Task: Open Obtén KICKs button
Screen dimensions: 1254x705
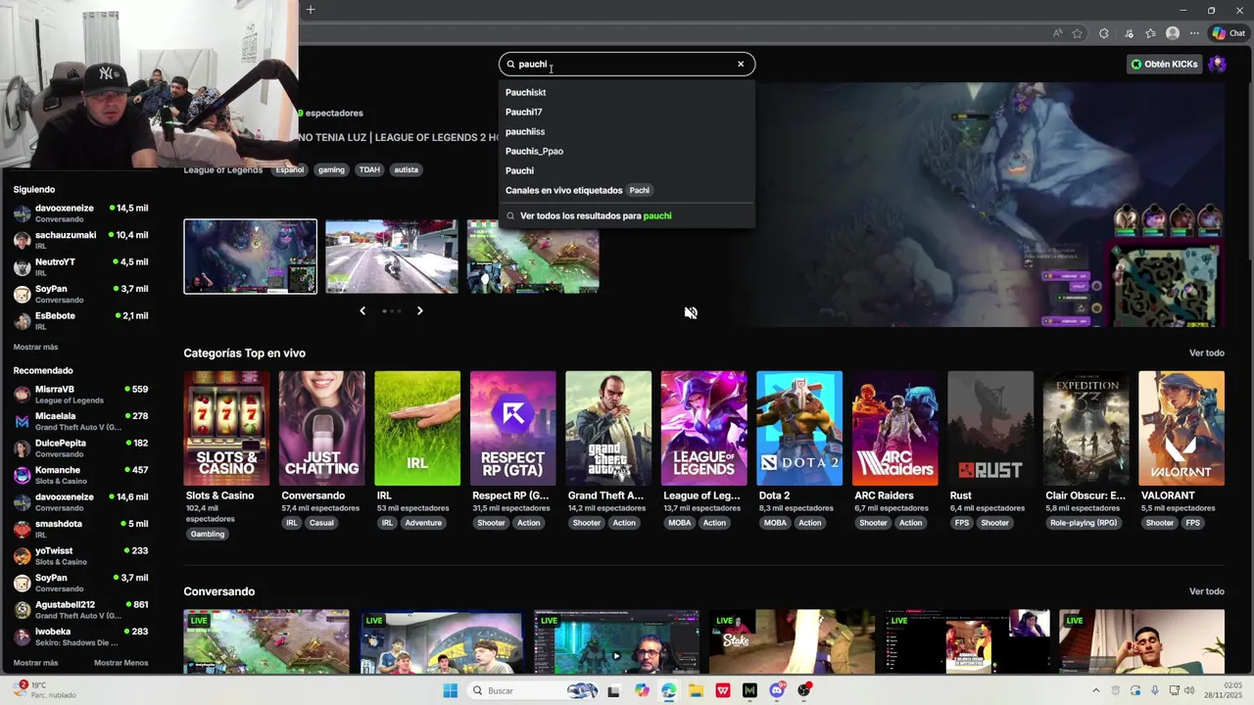Action: [x=1164, y=64]
